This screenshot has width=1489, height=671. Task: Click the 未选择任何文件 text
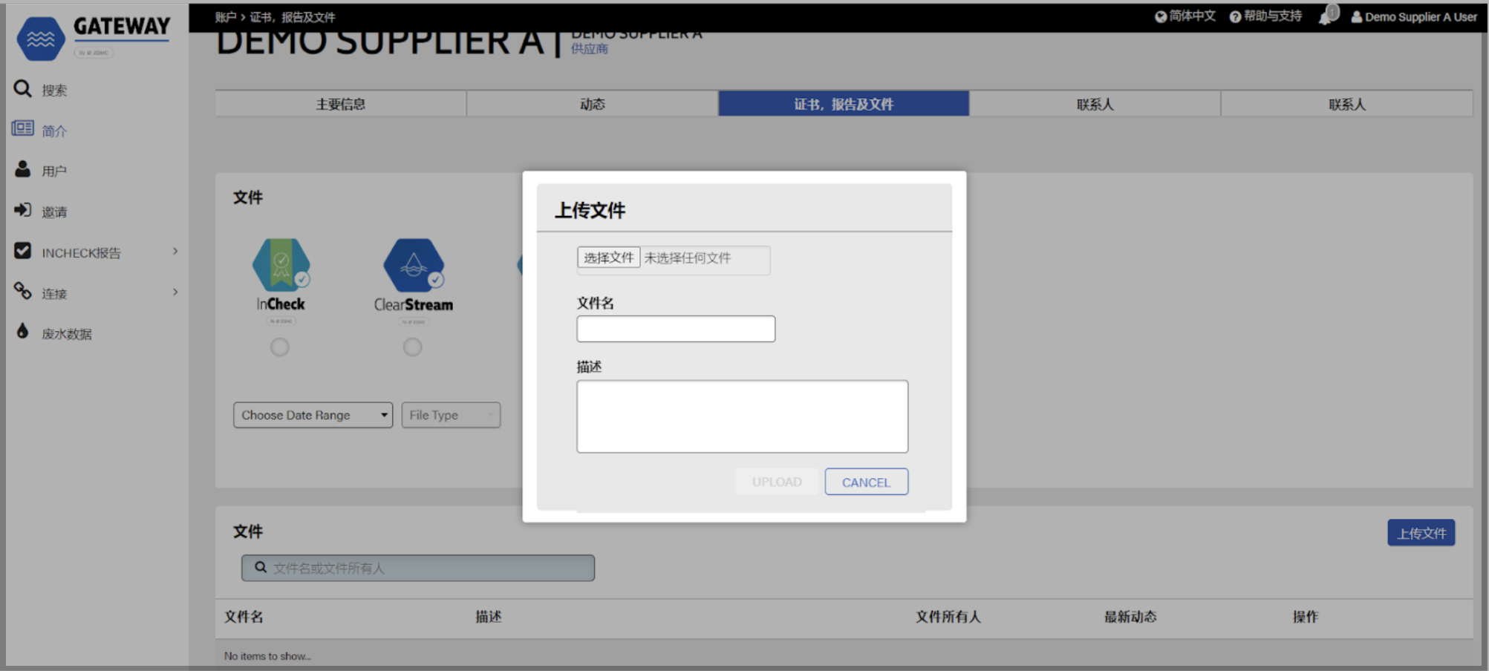(x=688, y=258)
